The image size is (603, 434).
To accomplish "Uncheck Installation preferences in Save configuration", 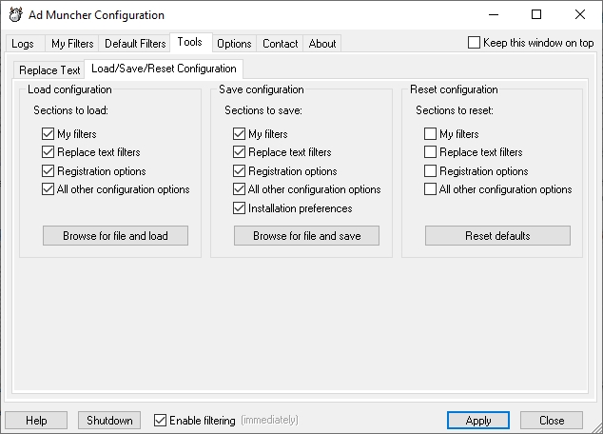I will pos(240,208).
